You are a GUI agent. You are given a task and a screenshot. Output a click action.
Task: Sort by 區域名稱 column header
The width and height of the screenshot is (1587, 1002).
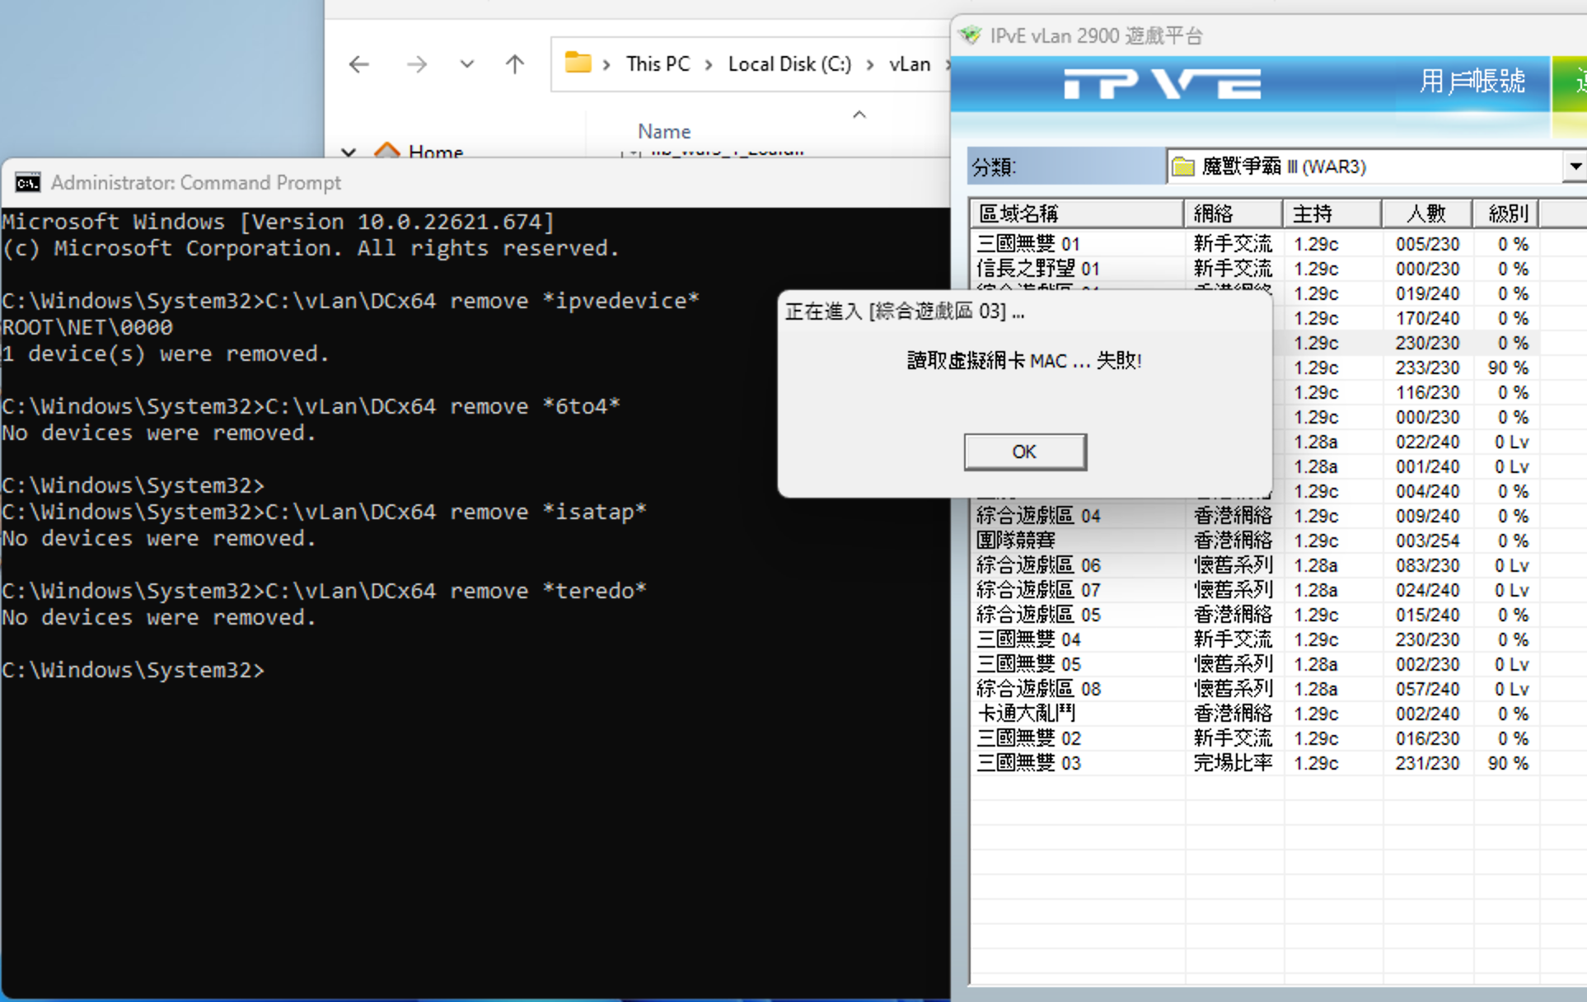1075,213
